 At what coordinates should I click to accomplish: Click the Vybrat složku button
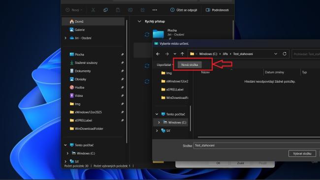[302, 153]
